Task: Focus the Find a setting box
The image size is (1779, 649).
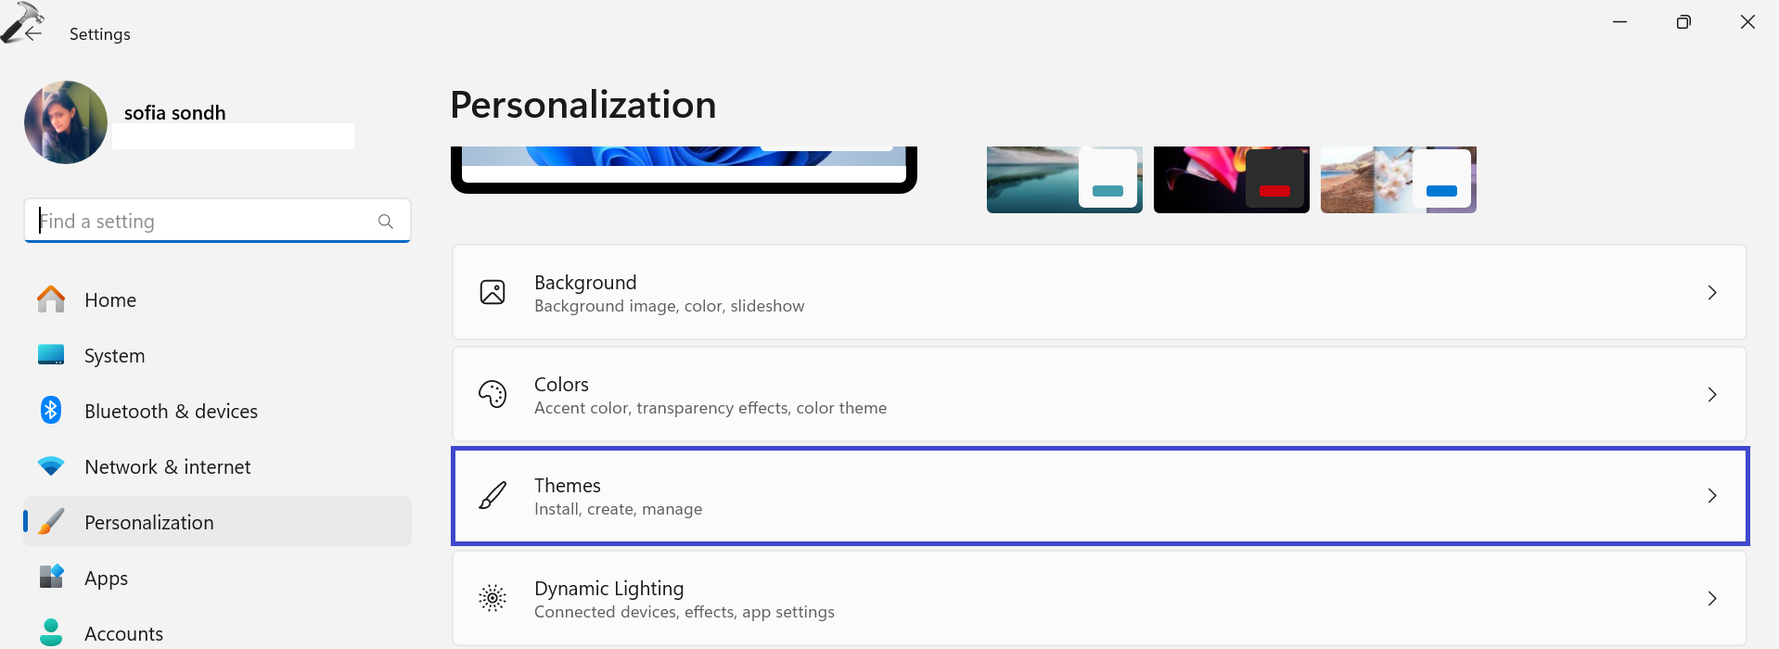Action: [x=204, y=222]
